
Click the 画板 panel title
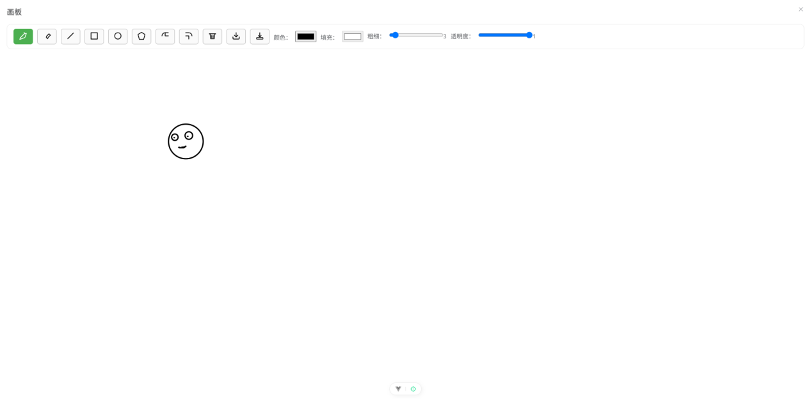click(13, 12)
